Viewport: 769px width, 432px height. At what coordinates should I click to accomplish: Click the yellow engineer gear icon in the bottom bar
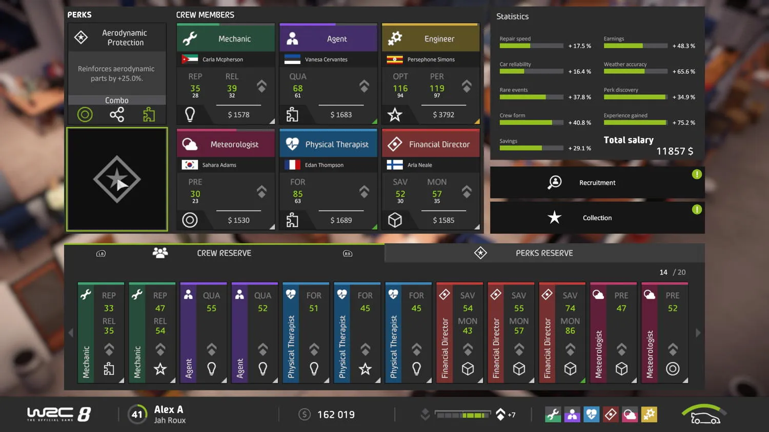649,415
